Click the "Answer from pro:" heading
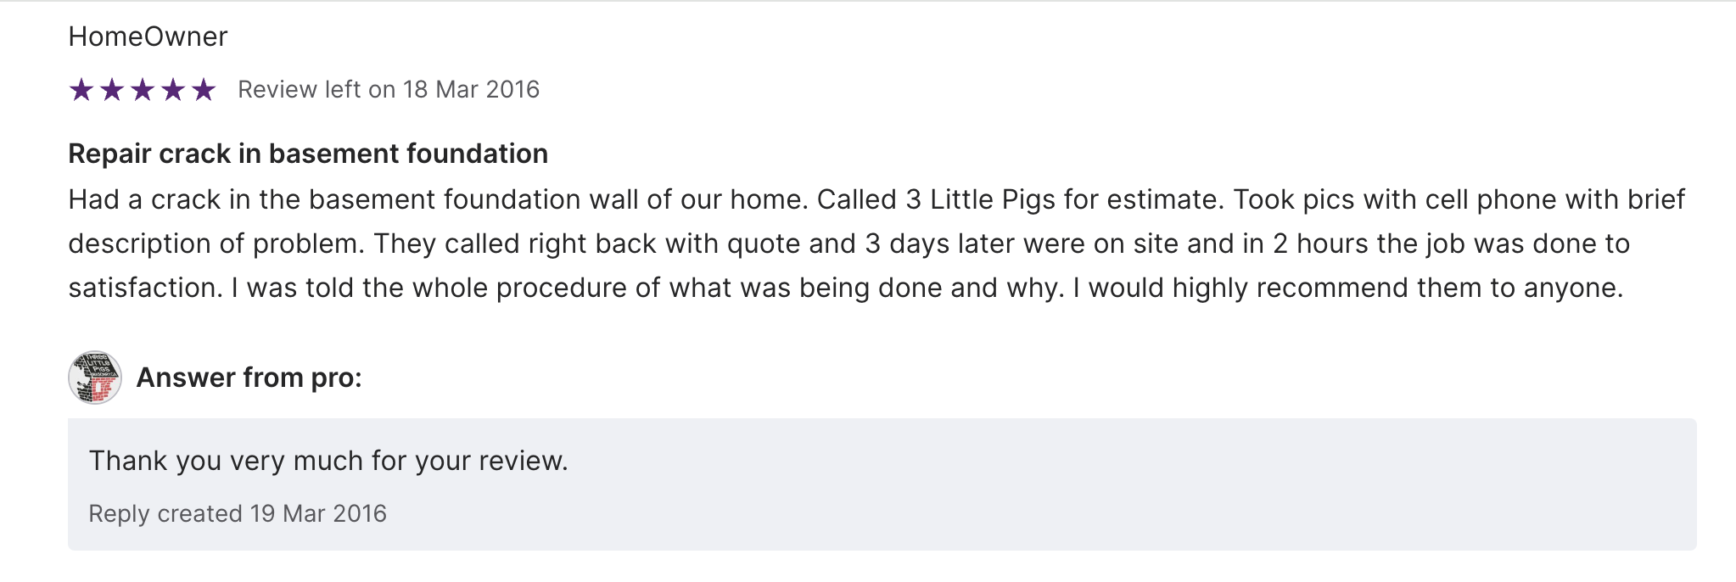The height and width of the screenshot is (582, 1736). pos(249,378)
